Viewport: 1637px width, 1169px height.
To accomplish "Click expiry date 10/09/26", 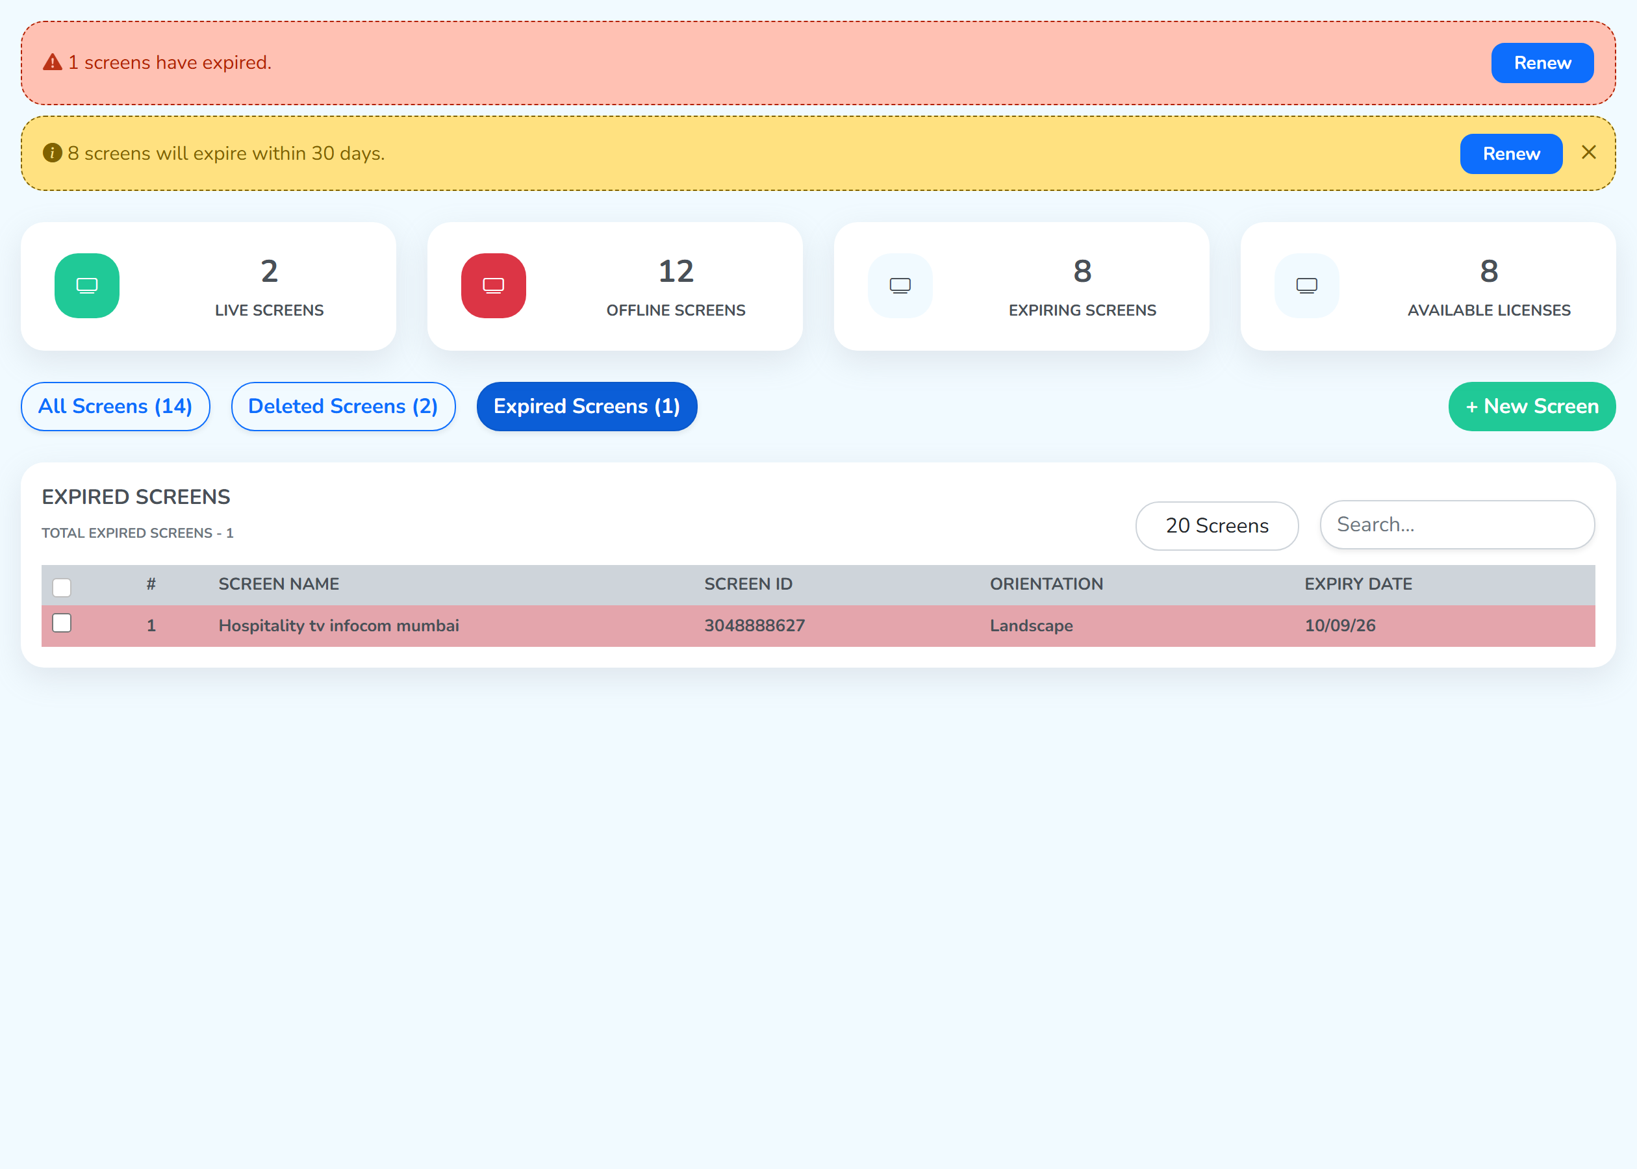I will click(1339, 626).
